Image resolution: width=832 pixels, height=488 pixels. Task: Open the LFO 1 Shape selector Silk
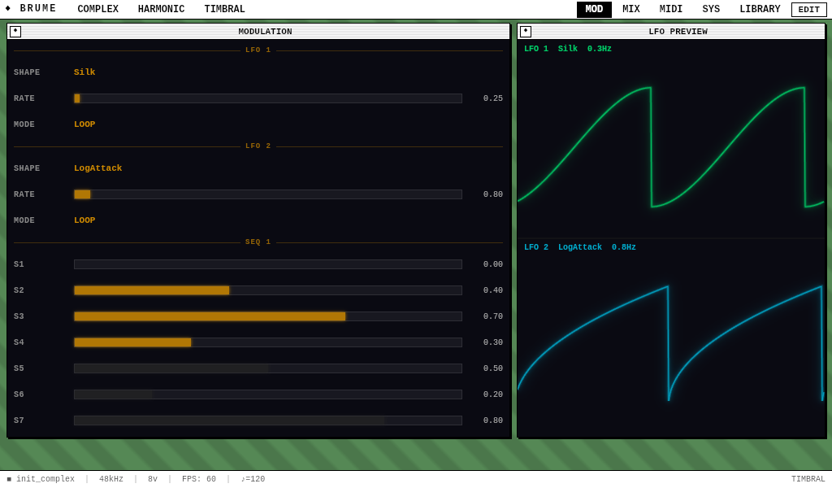tap(84, 72)
